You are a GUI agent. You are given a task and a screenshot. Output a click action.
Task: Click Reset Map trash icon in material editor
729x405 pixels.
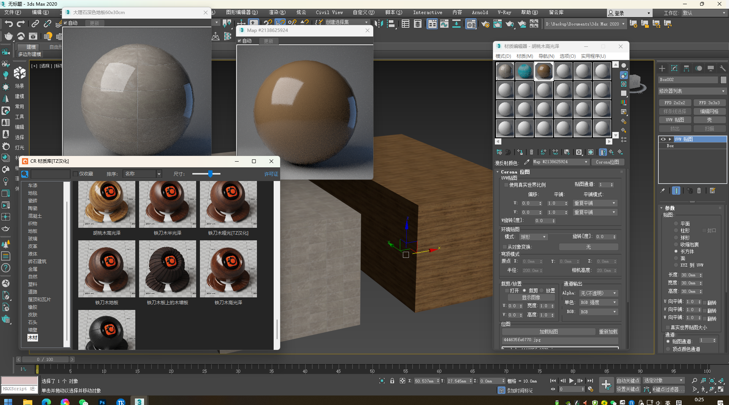[531, 152]
